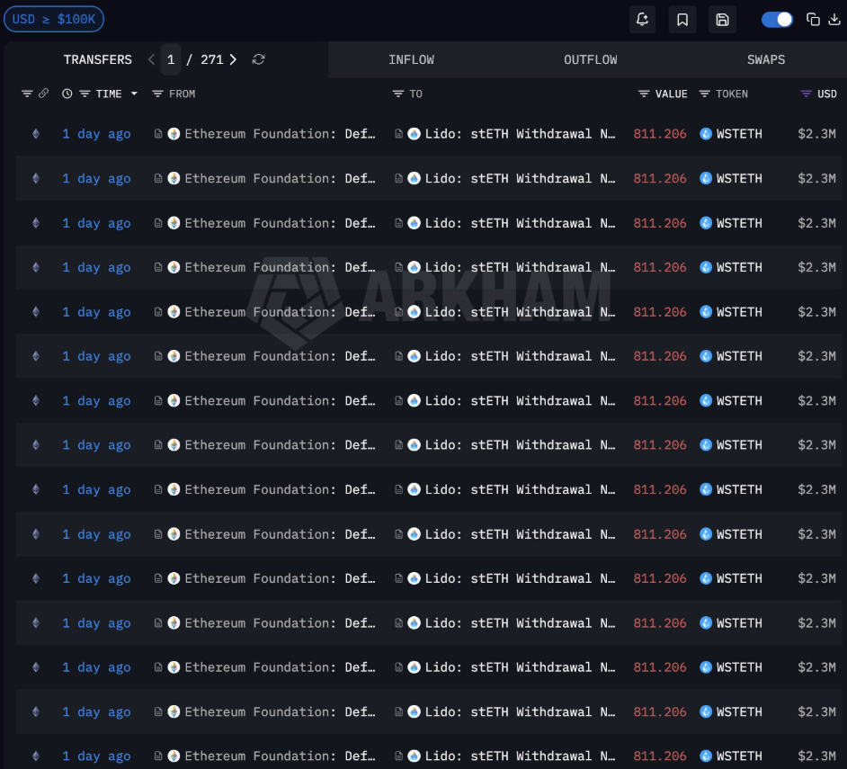Click the download icon
This screenshot has height=769, width=847.
coord(834,20)
